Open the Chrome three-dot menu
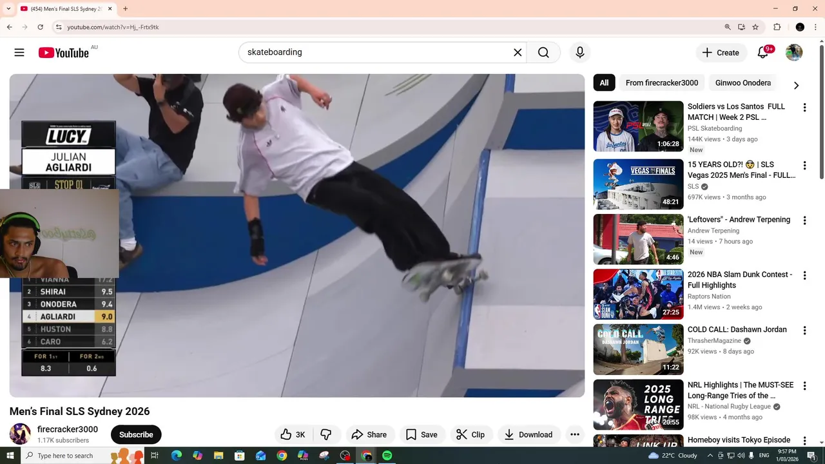This screenshot has width=825, height=464. coord(815,27)
